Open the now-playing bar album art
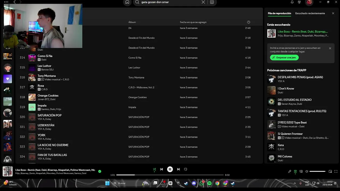 (x=7, y=171)
